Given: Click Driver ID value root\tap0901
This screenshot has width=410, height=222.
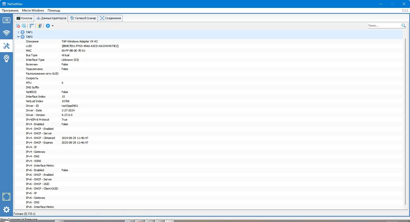Looking at the screenshot, I should pyautogui.click(x=70, y=106).
